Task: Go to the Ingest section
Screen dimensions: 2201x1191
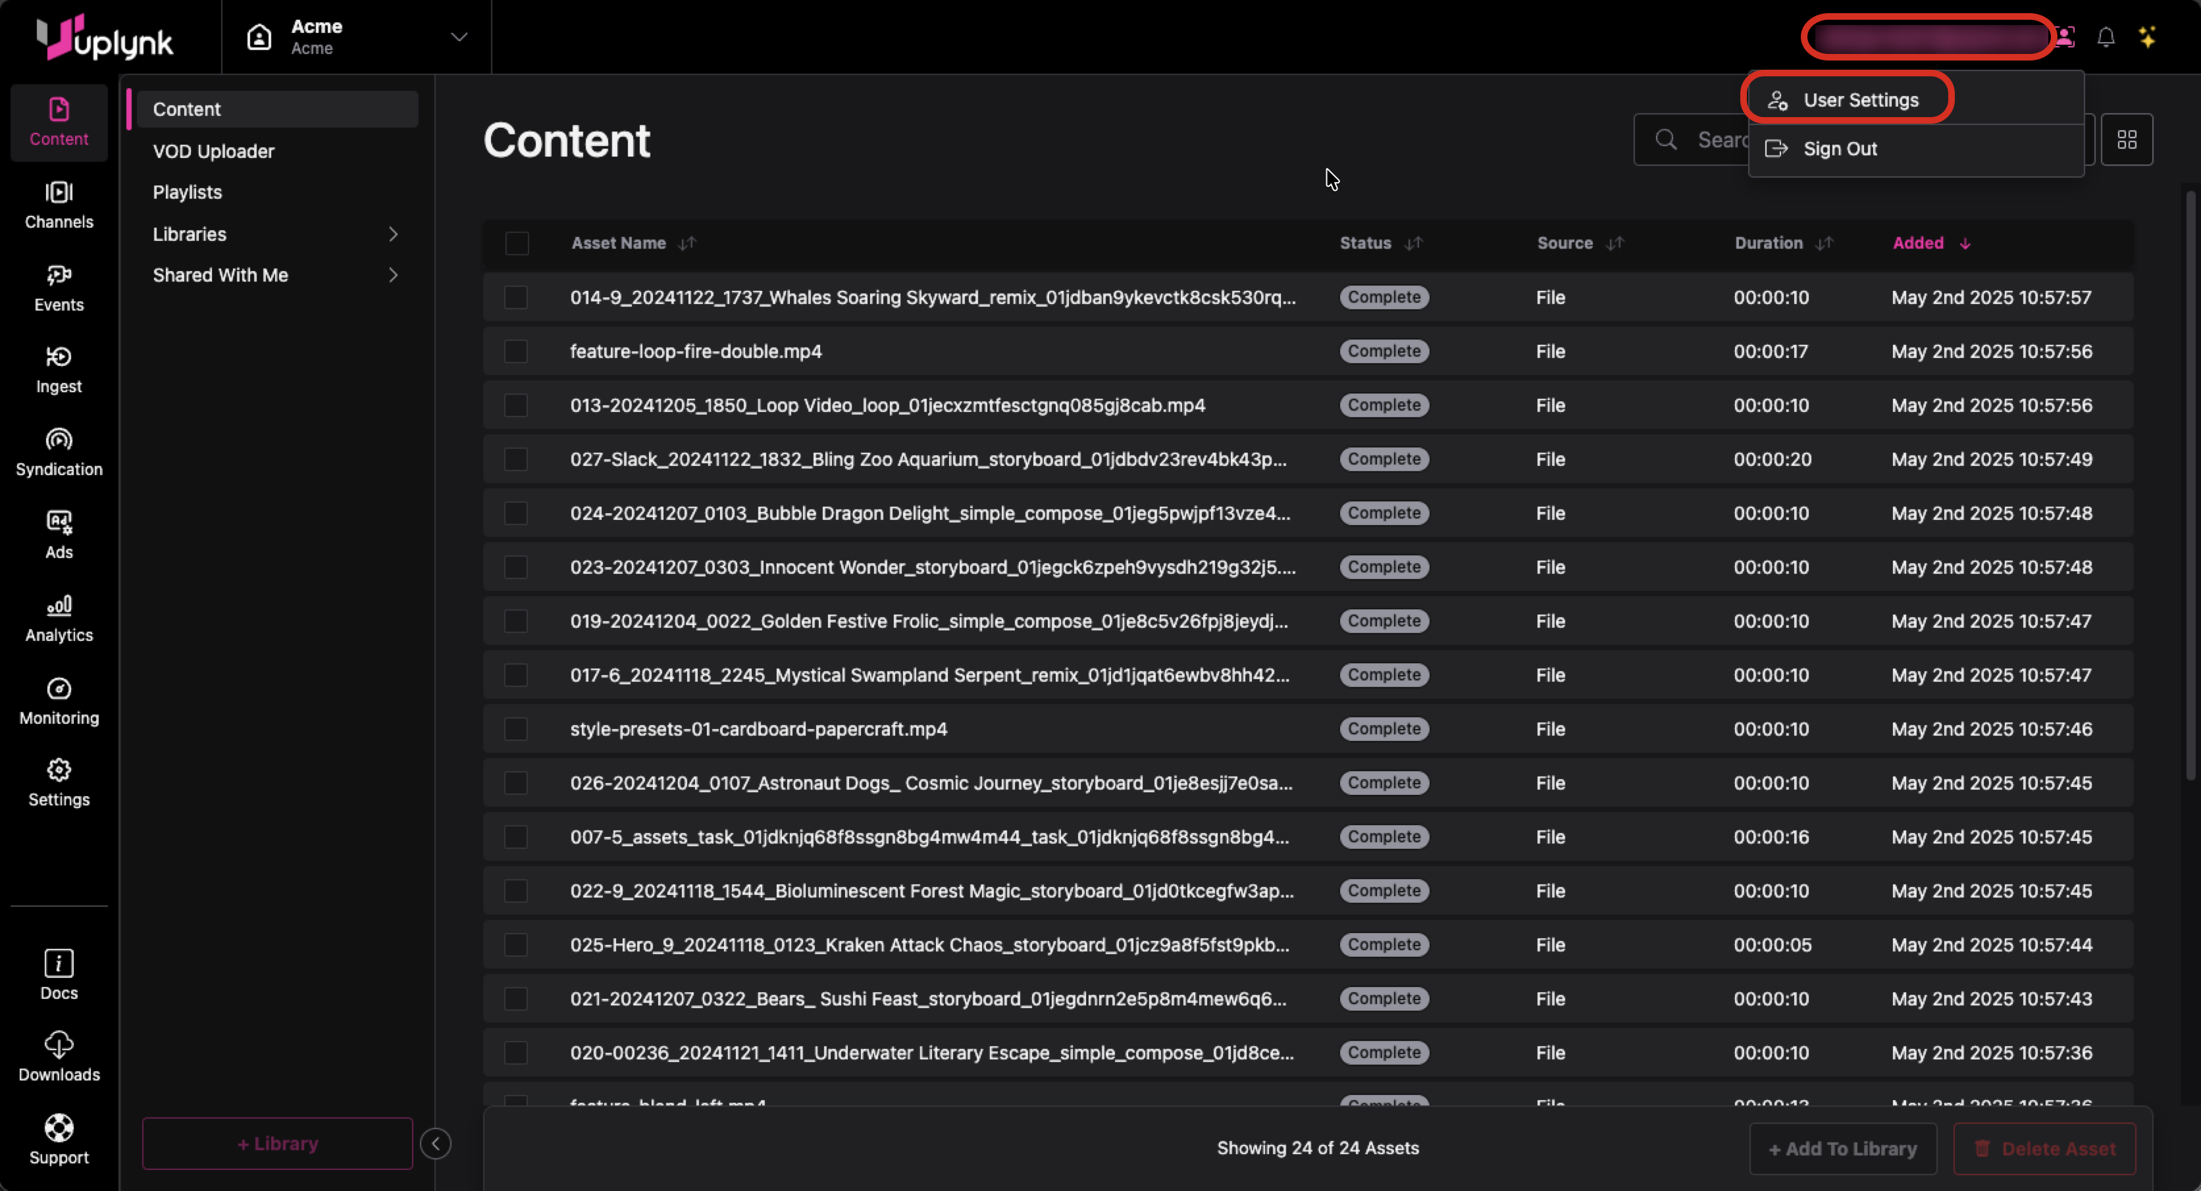Action: coord(59,369)
